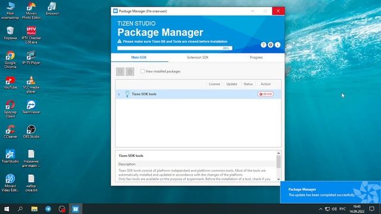This screenshot has height=214, width=381.
Task: Open help icon in Package Manager header
Action: pos(263,45)
